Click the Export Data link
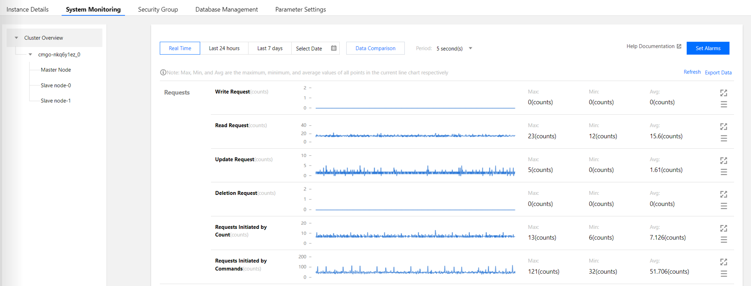Image resolution: width=751 pixels, height=286 pixels. [718, 72]
